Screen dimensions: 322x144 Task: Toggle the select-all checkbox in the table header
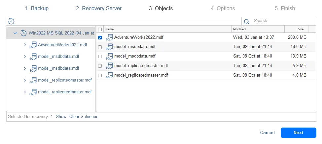point(100,29)
